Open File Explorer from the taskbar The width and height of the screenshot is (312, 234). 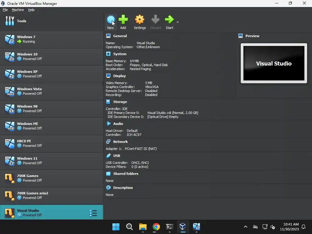(x=143, y=227)
